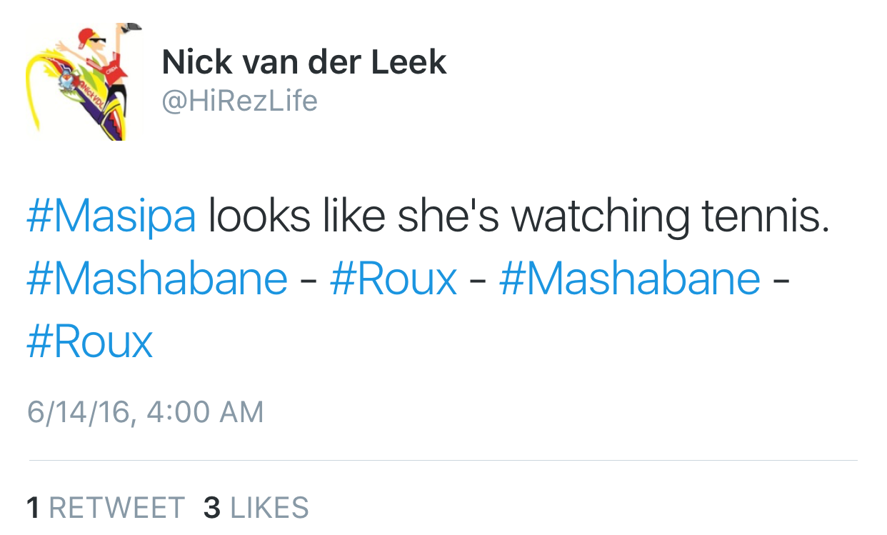This screenshot has width=887, height=535.
Task: Click the date 6/14/16 in the timestamp
Action: pos(79,412)
